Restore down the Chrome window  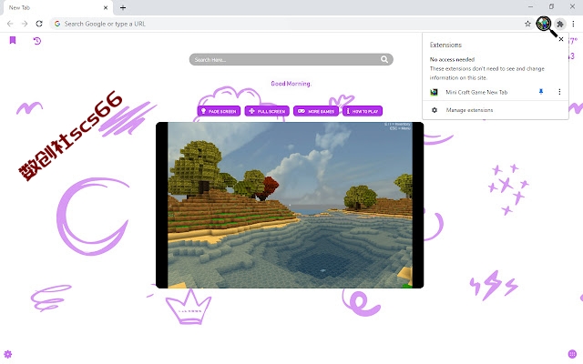551,6
